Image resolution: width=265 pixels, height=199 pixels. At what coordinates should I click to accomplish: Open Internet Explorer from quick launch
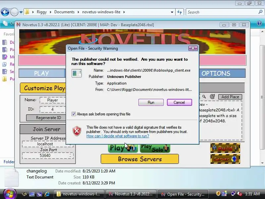point(47,194)
